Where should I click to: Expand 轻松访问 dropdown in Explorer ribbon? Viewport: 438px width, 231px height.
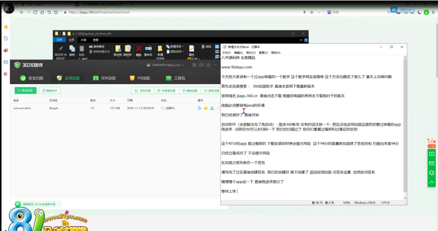(x=175, y=51)
